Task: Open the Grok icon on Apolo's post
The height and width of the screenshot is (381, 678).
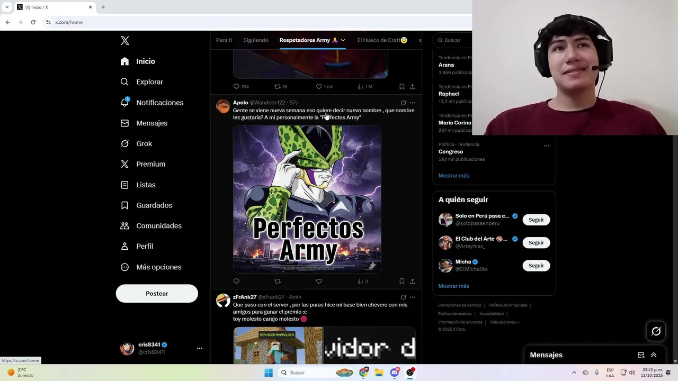Action: pyautogui.click(x=403, y=103)
